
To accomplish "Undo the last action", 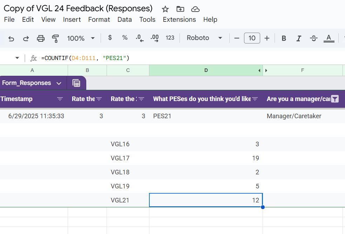I will coord(11,39).
